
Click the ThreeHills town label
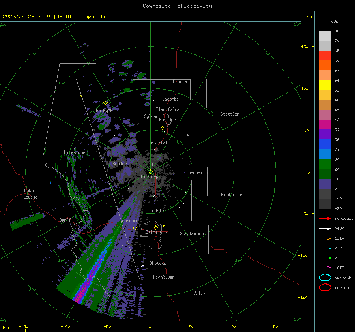(198, 173)
